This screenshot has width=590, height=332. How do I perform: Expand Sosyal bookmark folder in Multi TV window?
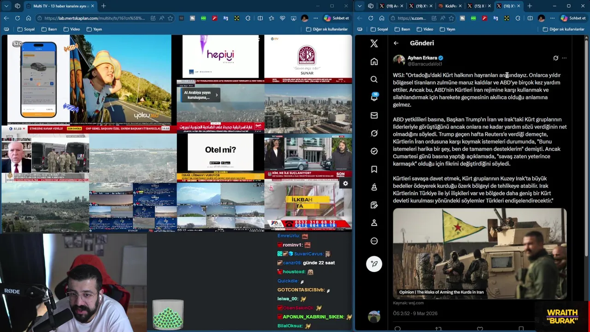pos(26,29)
